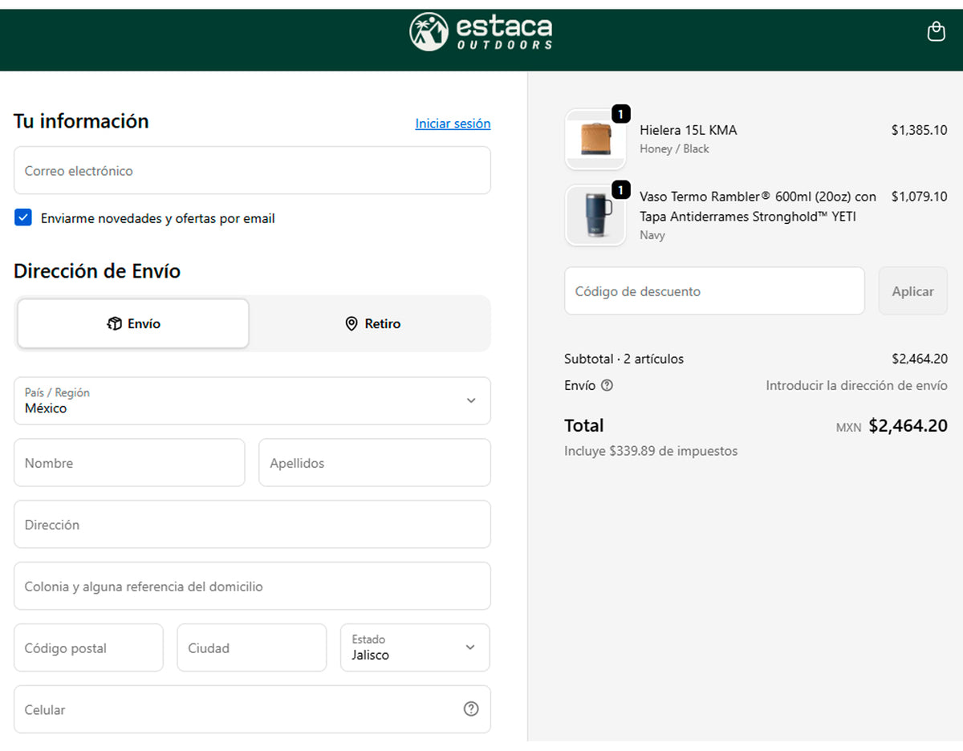Focus the Ciudad input field
The image size is (963, 751).
tap(252, 647)
